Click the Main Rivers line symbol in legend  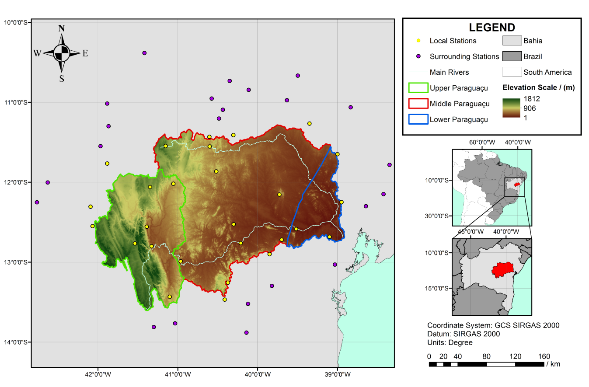pyautogui.click(x=418, y=72)
